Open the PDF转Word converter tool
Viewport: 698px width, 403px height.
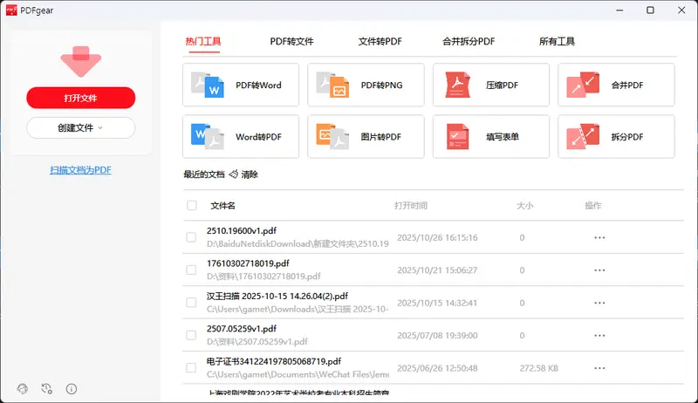(241, 85)
